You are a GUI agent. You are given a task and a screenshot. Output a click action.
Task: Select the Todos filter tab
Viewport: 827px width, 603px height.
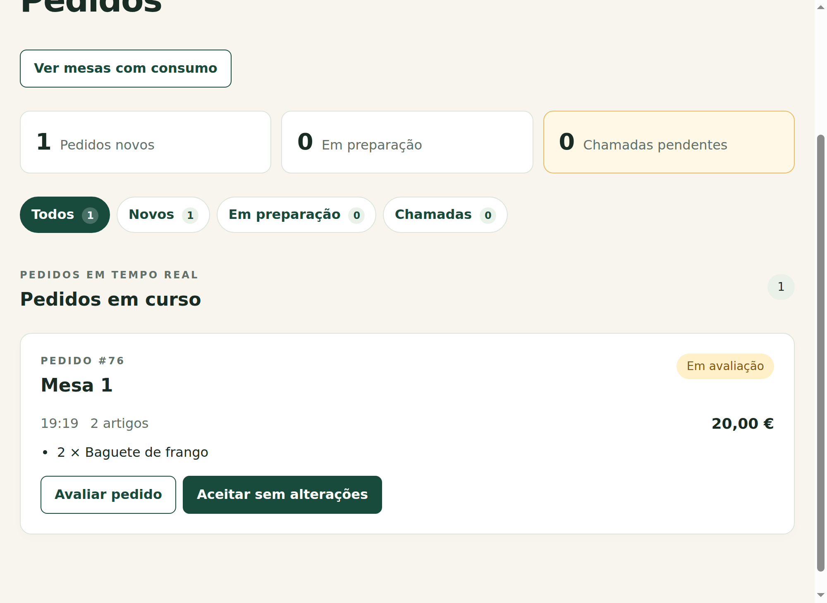(65, 215)
